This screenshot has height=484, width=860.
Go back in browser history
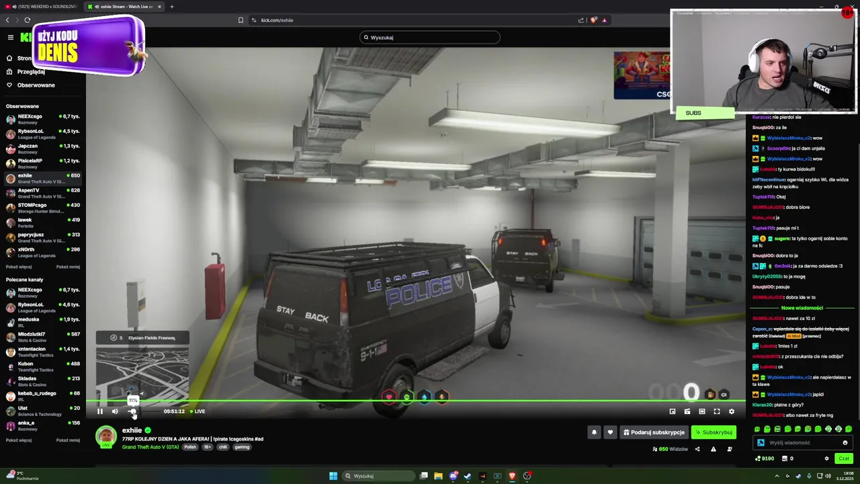pyautogui.click(x=7, y=20)
